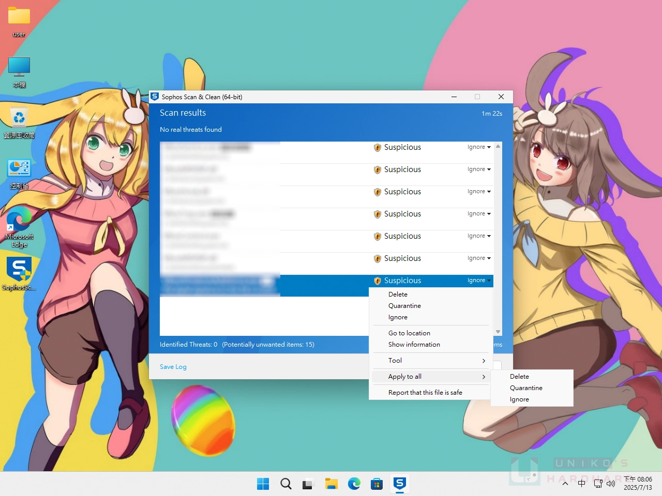This screenshot has height=496, width=662.
Task: Launch the SophosSc... desktop shortcut
Action: [19, 274]
